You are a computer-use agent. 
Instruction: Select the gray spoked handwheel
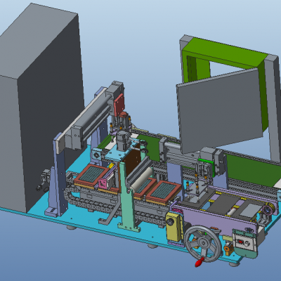pyautogui.click(x=203, y=244)
